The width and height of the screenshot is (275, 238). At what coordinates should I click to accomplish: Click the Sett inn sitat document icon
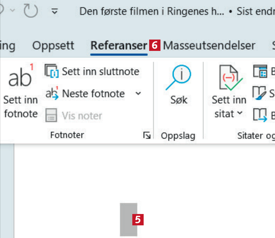[x=228, y=78]
